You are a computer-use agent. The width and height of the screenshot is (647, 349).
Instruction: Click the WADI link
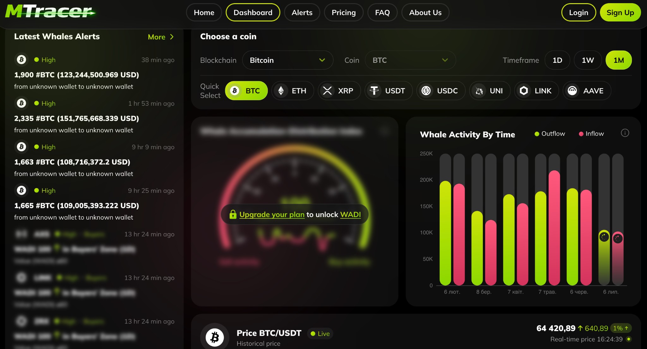click(350, 215)
